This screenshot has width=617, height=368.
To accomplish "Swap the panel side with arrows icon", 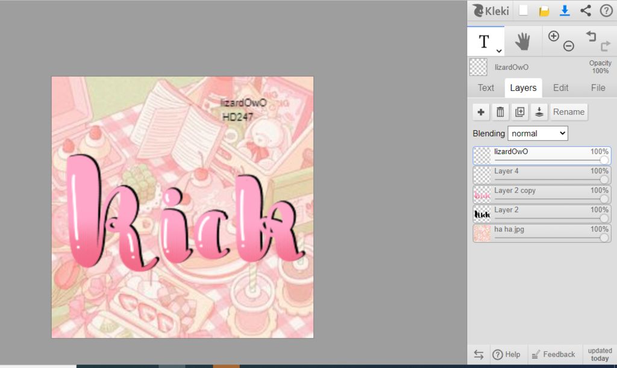I will tap(478, 355).
